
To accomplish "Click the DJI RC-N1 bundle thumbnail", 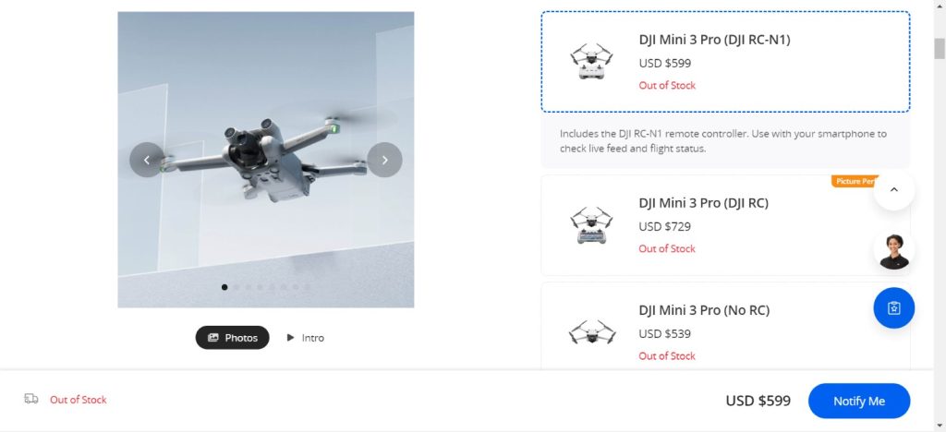I will click(x=591, y=62).
